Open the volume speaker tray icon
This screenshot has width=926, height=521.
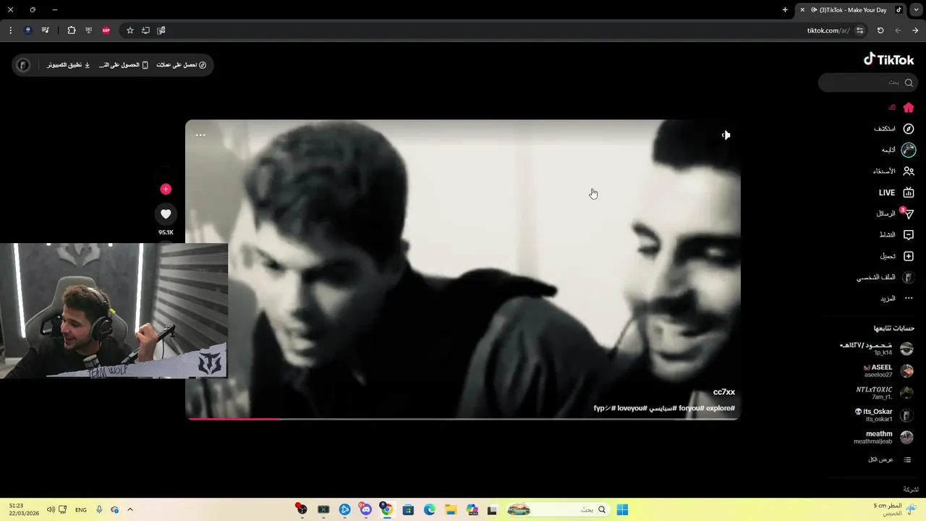(51, 509)
